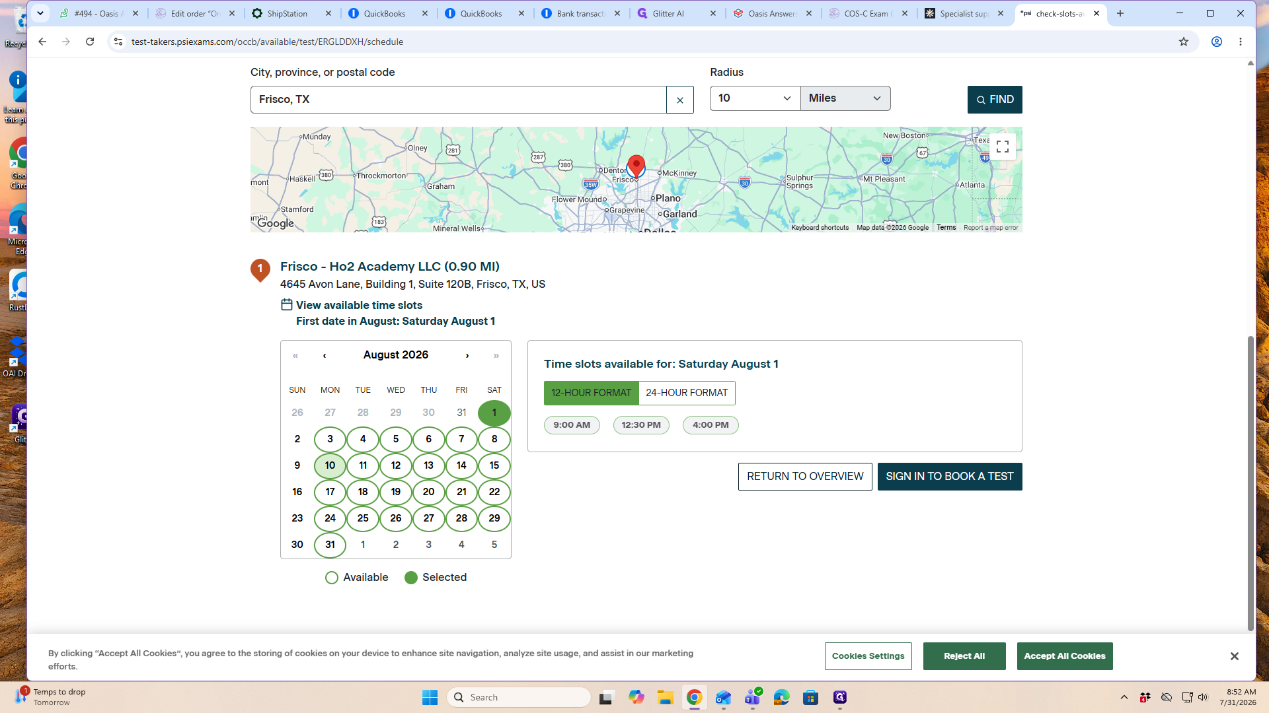Image resolution: width=1269 pixels, height=713 pixels.
Task: Select the 12:30 PM time slot
Action: [x=641, y=425]
